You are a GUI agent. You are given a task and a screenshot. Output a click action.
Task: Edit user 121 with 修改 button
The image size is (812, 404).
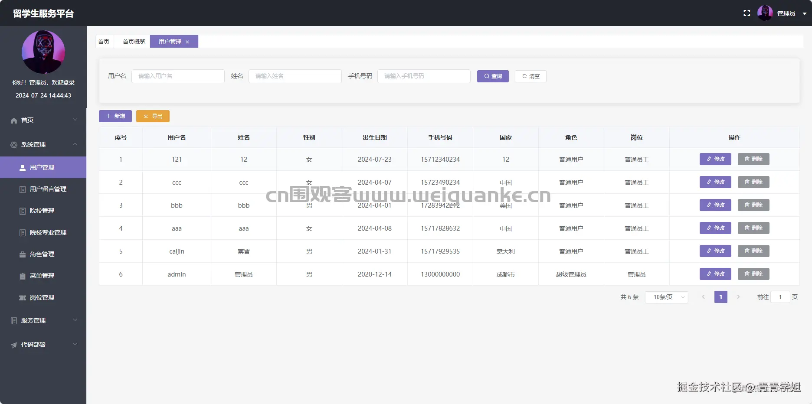click(715, 159)
